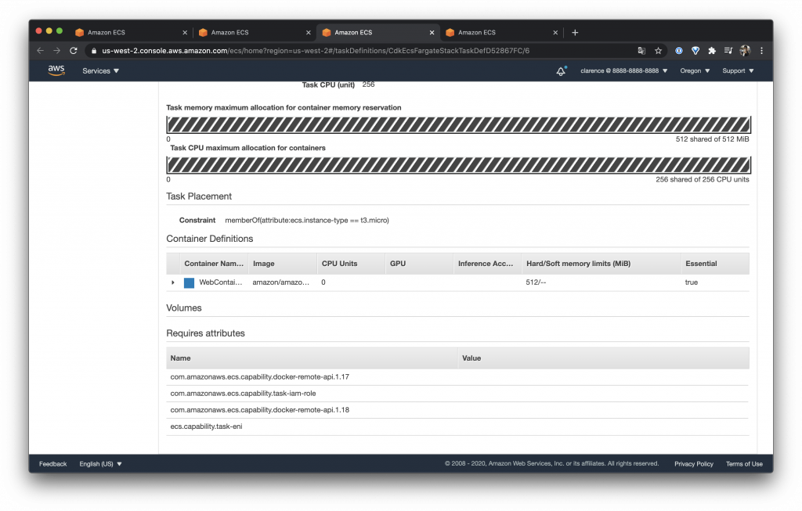
Task: Click the '512 shared of 512 MiB' label
Action: point(712,139)
